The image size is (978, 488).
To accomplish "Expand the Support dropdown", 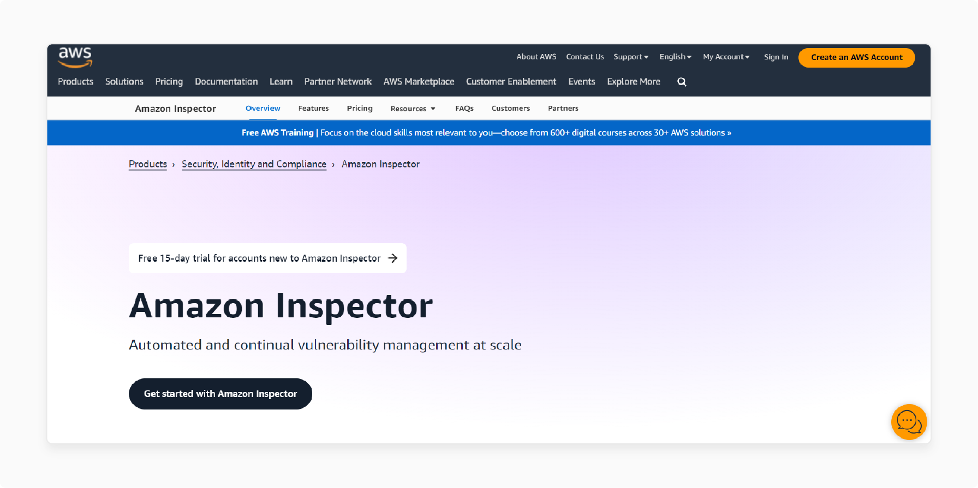I will [631, 57].
